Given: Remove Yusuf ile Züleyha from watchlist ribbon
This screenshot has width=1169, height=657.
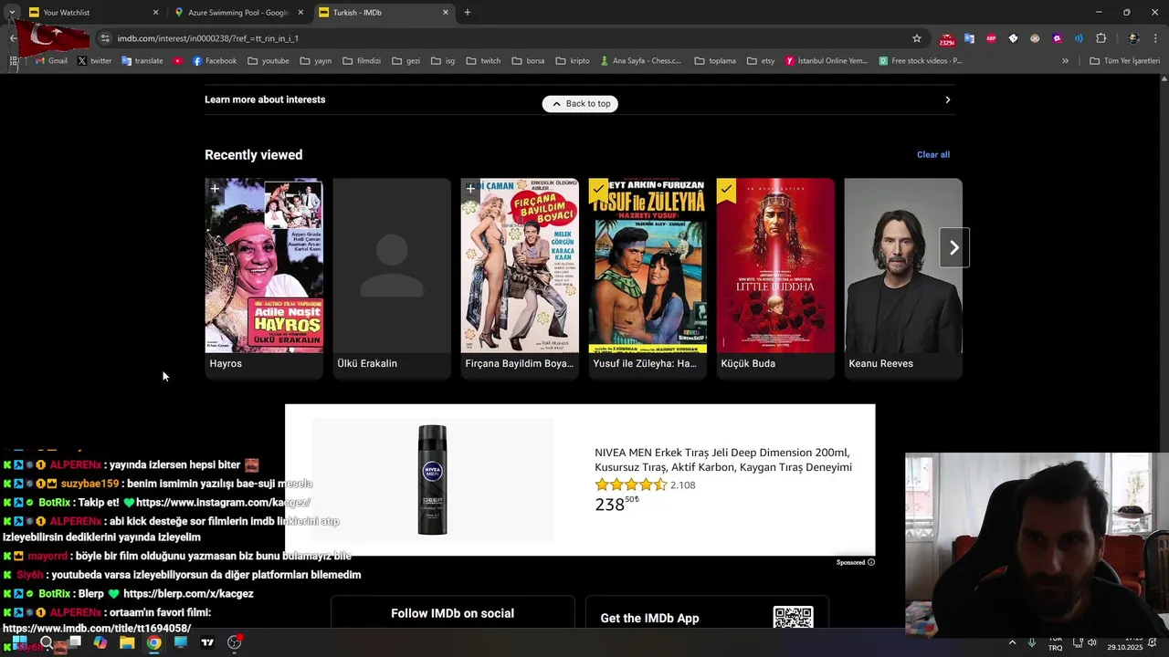Looking at the screenshot, I should tap(598, 190).
